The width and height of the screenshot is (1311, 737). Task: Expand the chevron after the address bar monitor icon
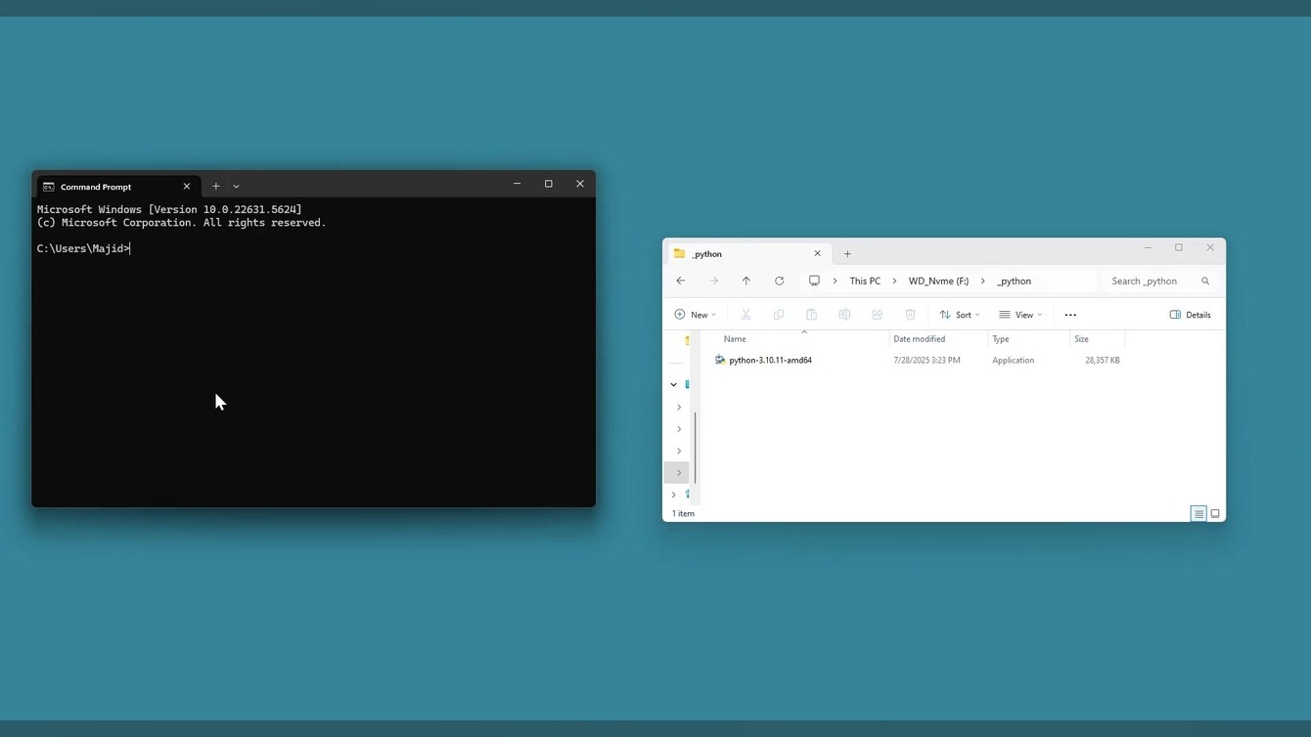tap(835, 282)
